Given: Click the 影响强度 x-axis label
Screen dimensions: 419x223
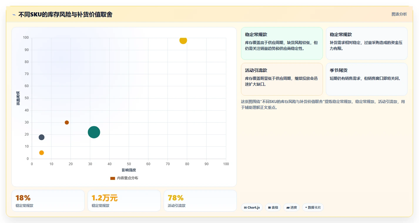Looking at the screenshot, I should tap(129, 170).
